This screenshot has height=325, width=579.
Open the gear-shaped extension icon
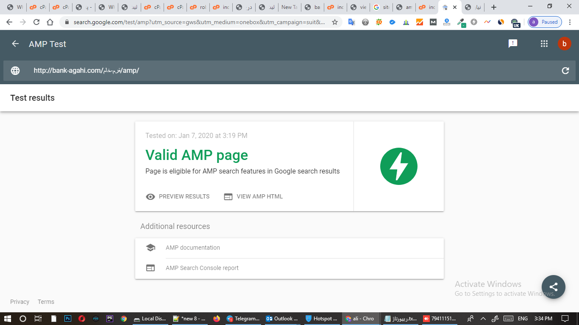[x=365, y=22]
